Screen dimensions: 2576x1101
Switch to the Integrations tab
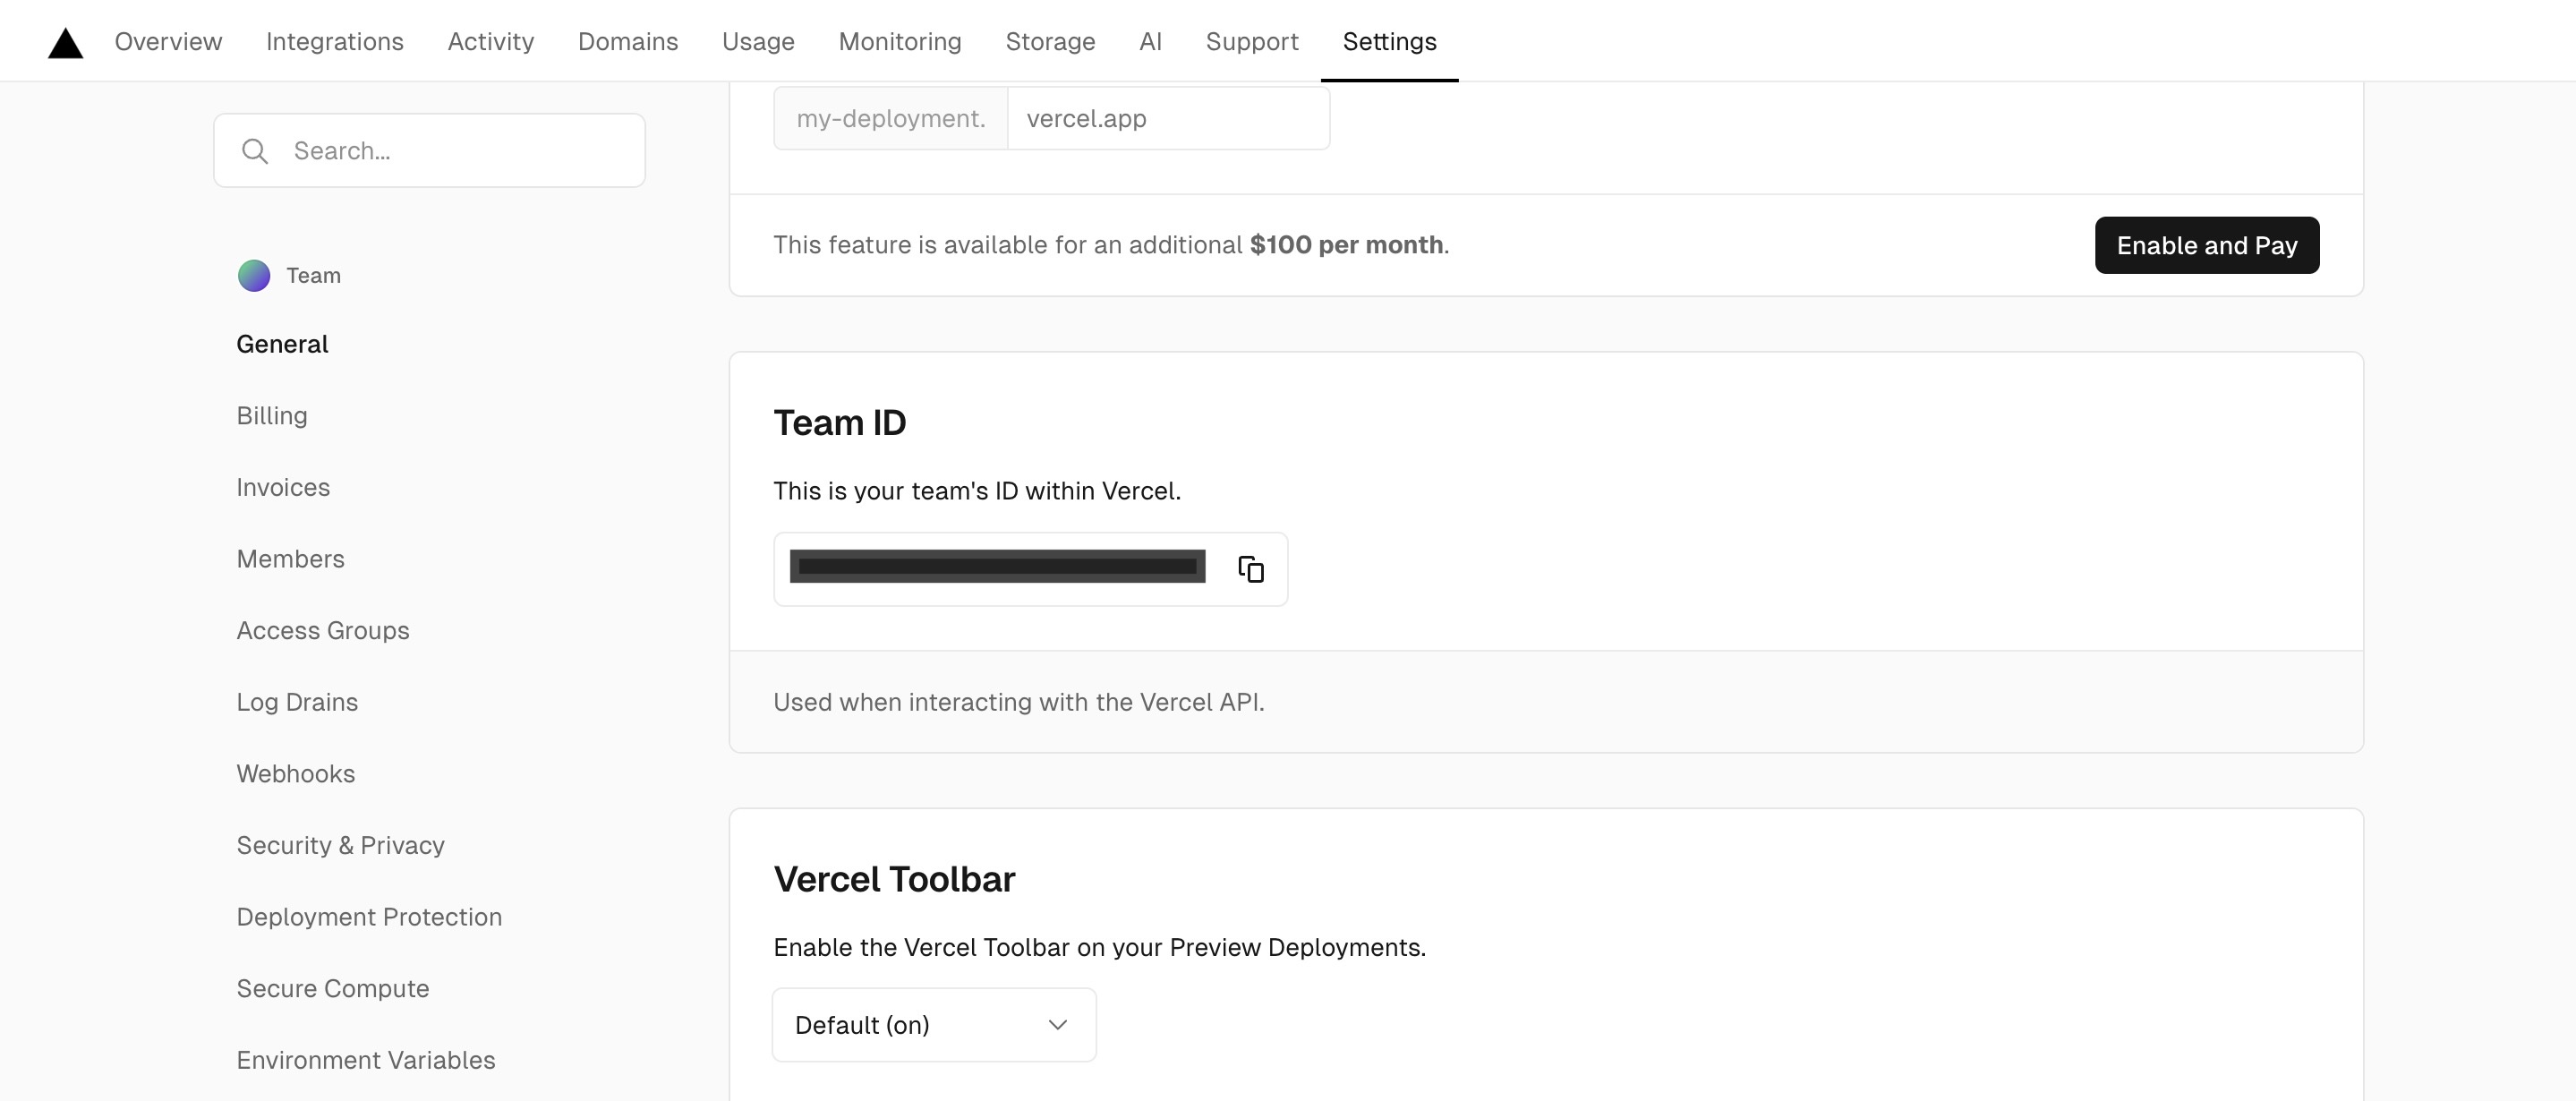point(334,41)
